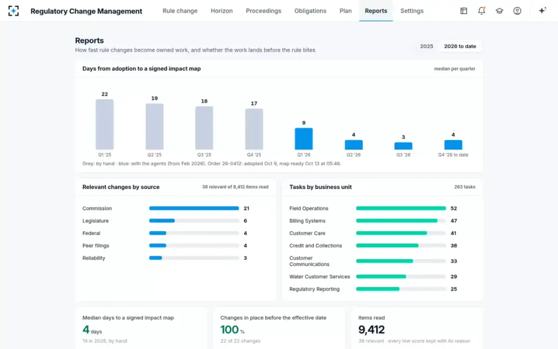Click the 'Relevant changes by source' heading
This screenshot has width=558, height=349.
pyautogui.click(x=121, y=187)
